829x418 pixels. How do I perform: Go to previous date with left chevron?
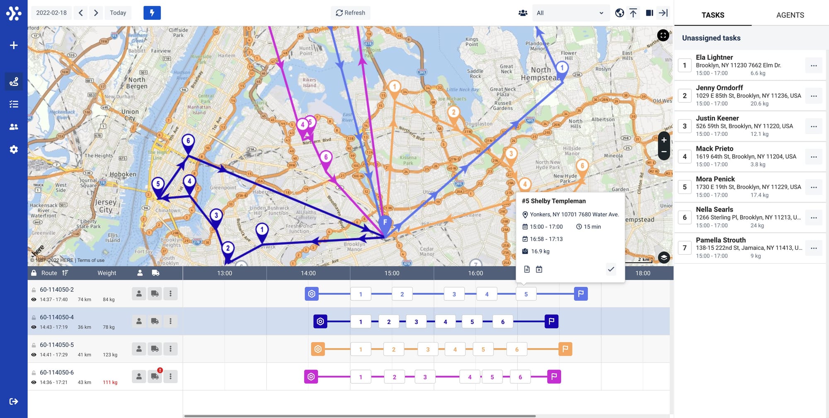pyautogui.click(x=81, y=13)
